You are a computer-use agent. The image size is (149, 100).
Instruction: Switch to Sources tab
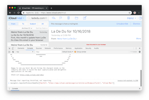click(x=39, y=48)
